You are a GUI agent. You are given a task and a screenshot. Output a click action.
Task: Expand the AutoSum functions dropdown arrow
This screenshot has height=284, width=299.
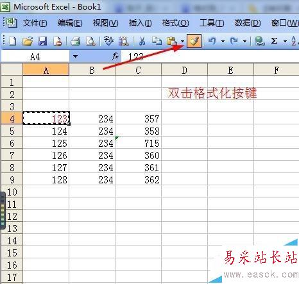(x=285, y=41)
